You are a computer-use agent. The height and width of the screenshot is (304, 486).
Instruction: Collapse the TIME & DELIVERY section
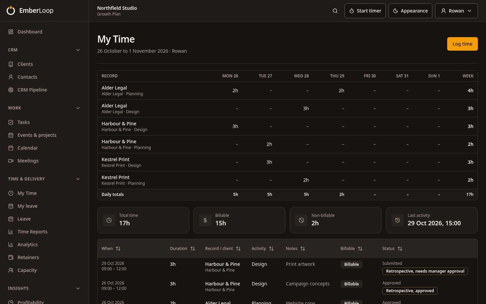[x=78, y=179]
